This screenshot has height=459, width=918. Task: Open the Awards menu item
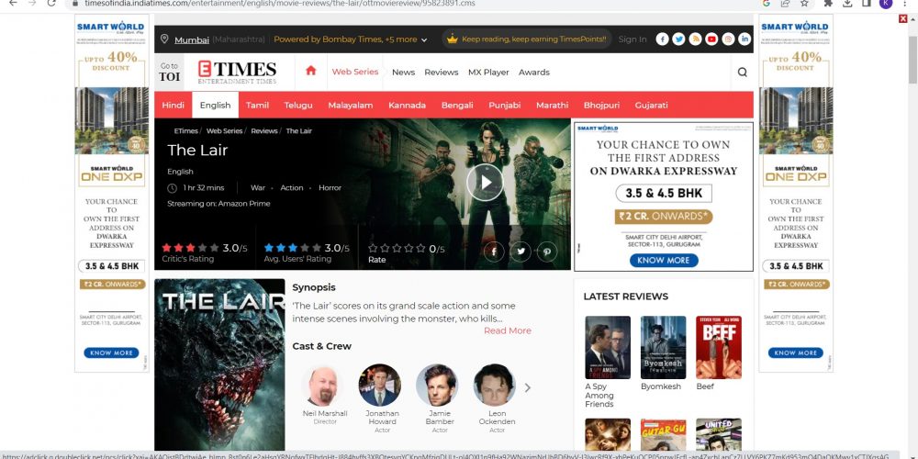pyautogui.click(x=534, y=72)
